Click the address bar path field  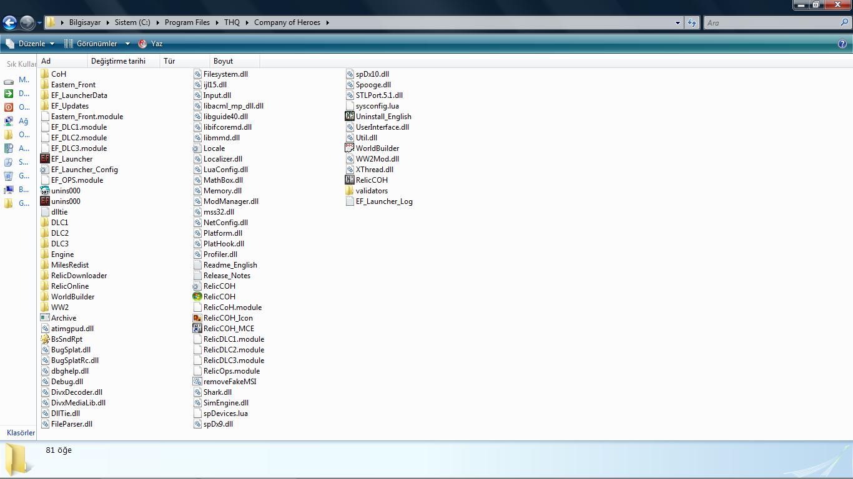[x=365, y=22]
